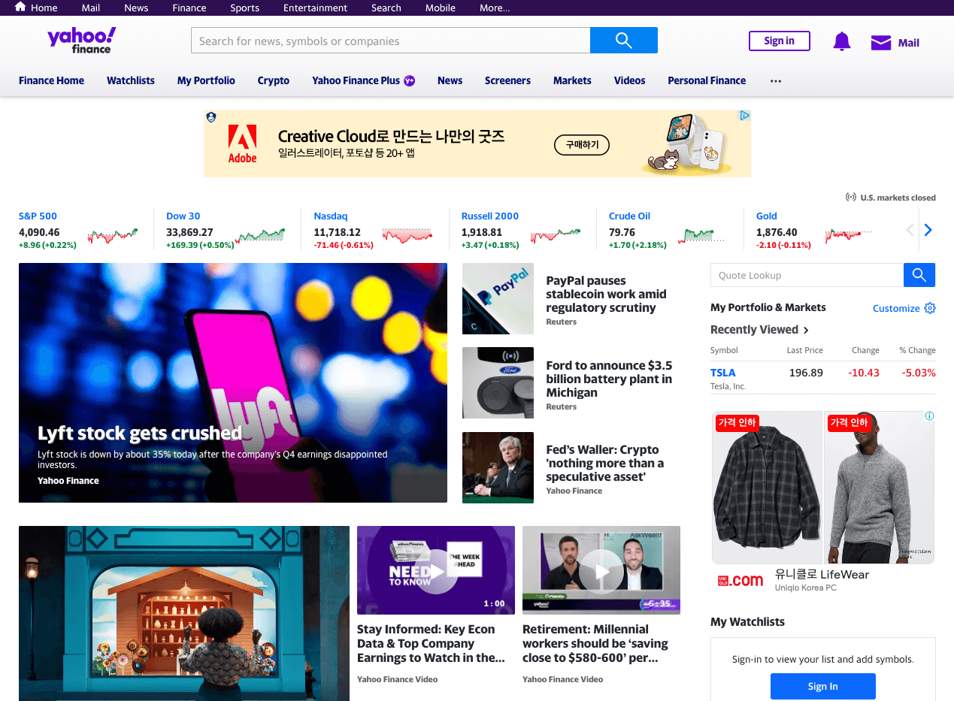Click the TSLA last price 196.89
The height and width of the screenshot is (701, 954).
(x=806, y=373)
